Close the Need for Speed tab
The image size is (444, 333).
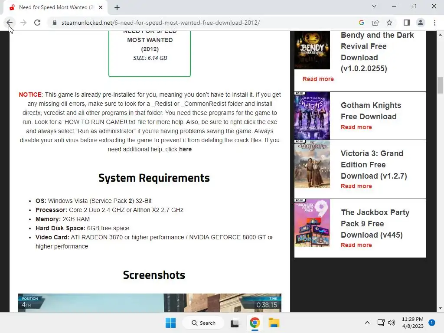pos(101,7)
